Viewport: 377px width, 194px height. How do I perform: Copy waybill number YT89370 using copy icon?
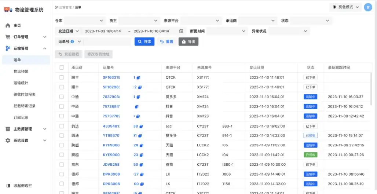click(x=140, y=136)
